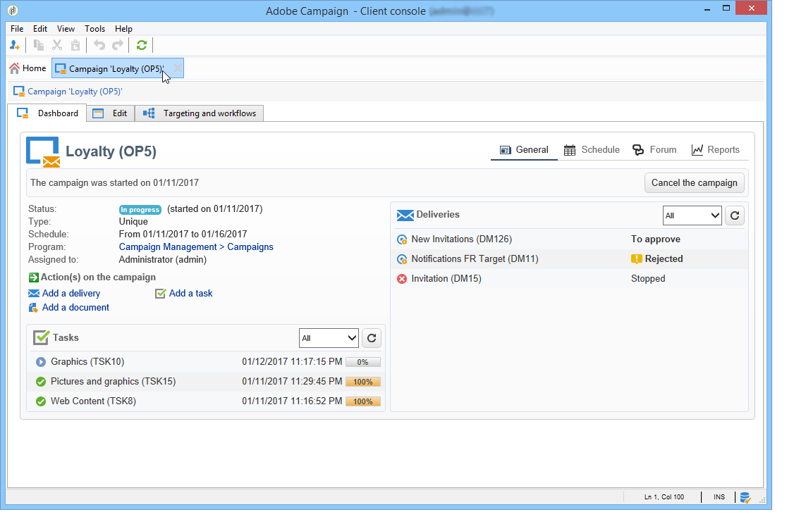Click the green Refresh toolbar icon

coord(142,46)
